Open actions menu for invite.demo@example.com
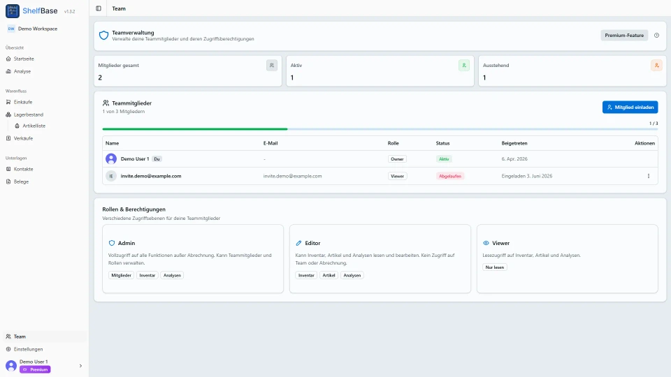Viewport: 671px width, 377px height. coord(649,176)
